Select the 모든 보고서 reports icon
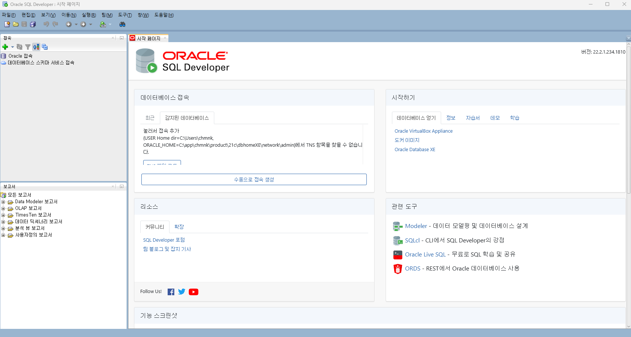631x337 pixels. point(4,195)
